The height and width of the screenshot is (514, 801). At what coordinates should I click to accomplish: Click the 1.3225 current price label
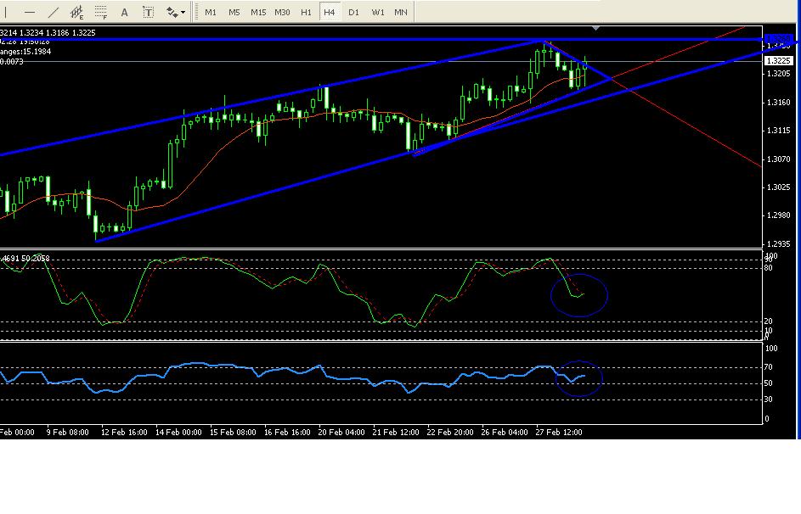[777, 61]
